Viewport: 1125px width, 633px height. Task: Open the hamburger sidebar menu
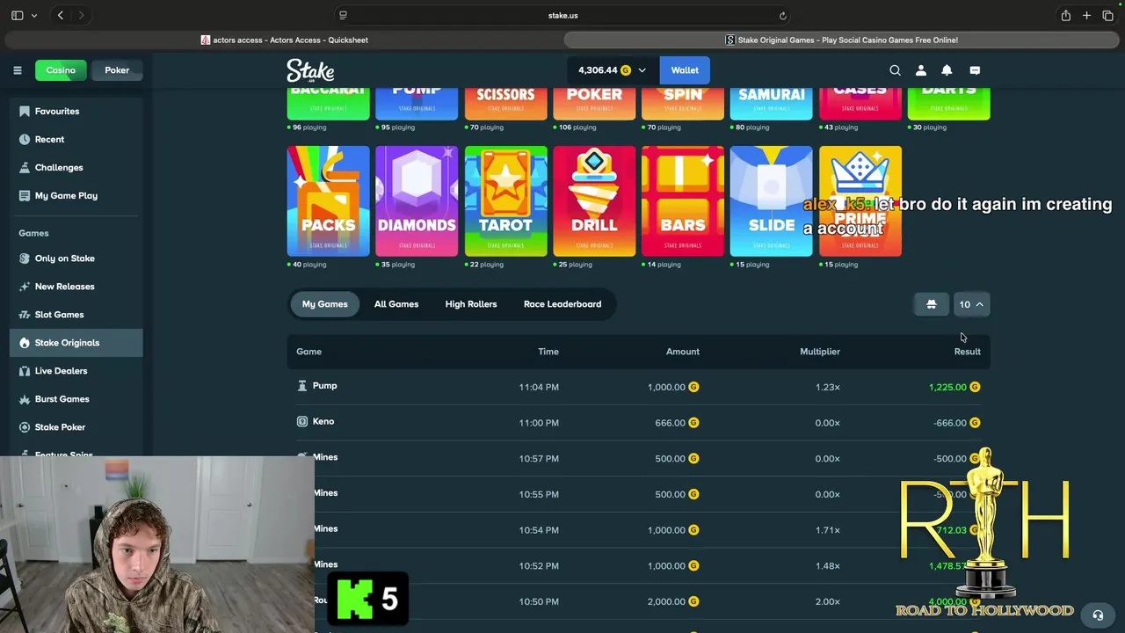point(17,70)
